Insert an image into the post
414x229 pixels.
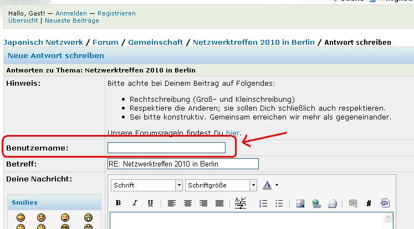(300, 204)
